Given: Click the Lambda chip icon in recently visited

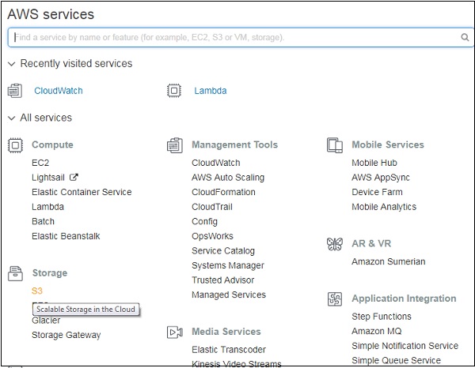Looking at the screenshot, I should point(175,91).
